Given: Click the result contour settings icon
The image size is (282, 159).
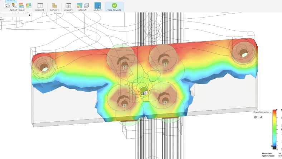Looking at the screenshot, I should 28,5.
